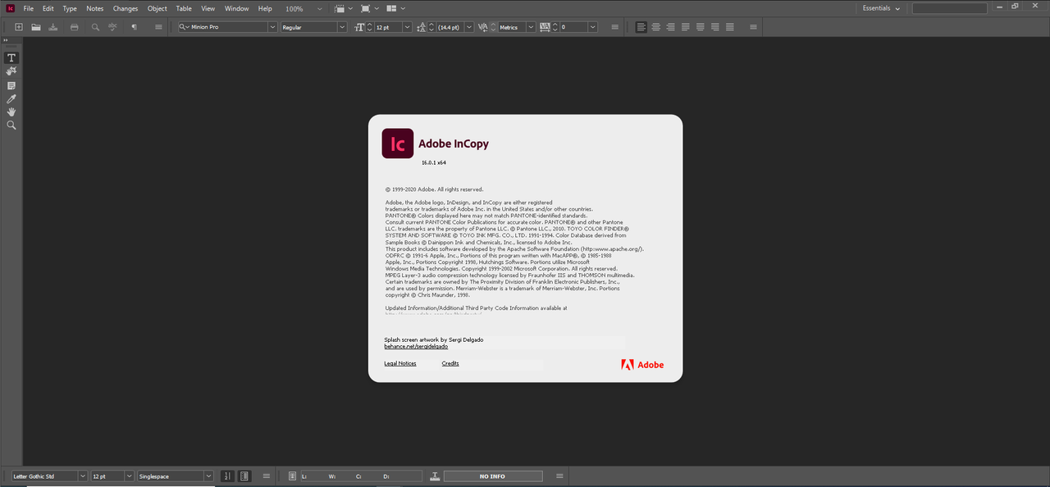
Task: Open the command bar options menu after pilcrow
Action: click(158, 27)
